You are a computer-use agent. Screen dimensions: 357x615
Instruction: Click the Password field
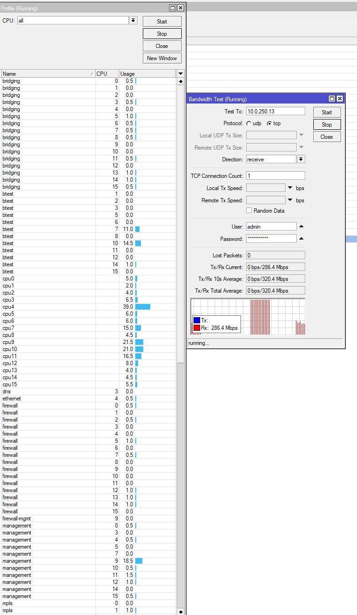click(x=272, y=239)
